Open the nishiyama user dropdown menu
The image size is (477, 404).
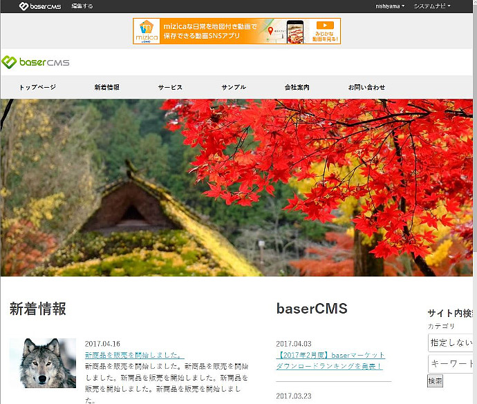point(390,6)
